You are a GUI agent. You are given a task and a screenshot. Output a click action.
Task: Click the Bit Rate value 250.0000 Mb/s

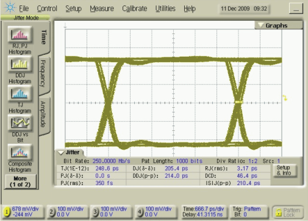pos(111,161)
